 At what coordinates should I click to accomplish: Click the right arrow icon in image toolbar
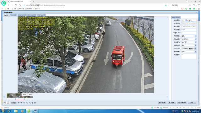pyautogui.click(x=21, y=103)
